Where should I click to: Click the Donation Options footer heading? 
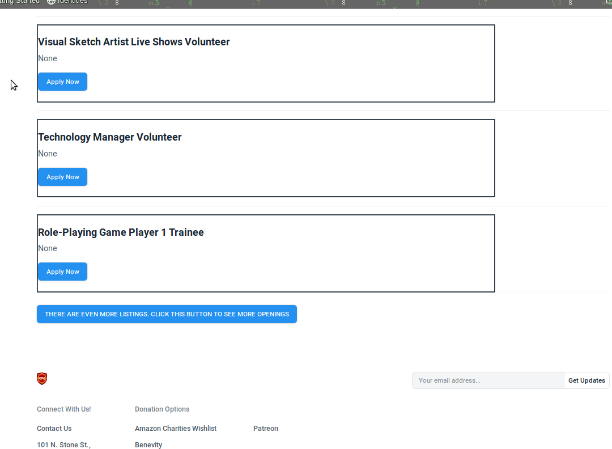[x=162, y=409]
